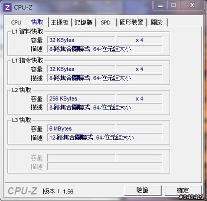The width and height of the screenshot is (207, 201).
Task: Click L1 資料快取 x 4 count field
Action: pyautogui.click(x=139, y=40)
